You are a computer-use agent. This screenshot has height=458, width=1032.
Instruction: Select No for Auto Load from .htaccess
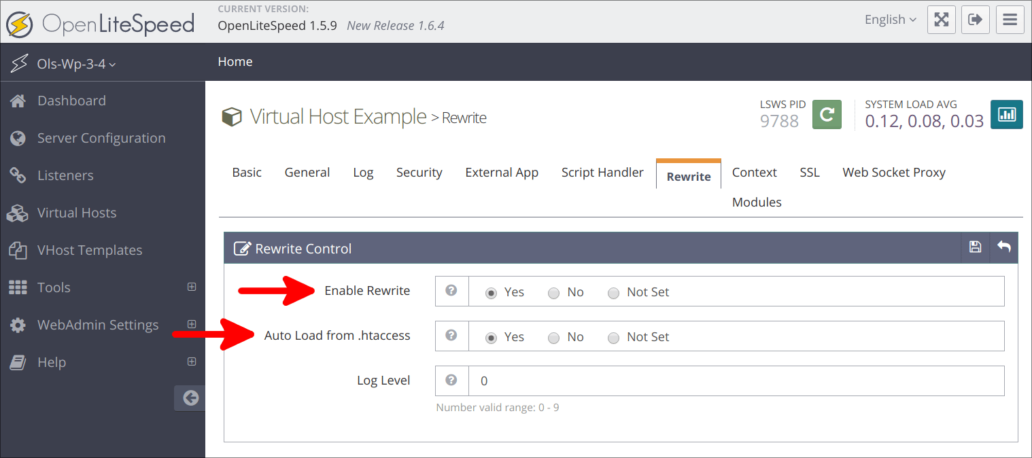click(x=553, y=338)
